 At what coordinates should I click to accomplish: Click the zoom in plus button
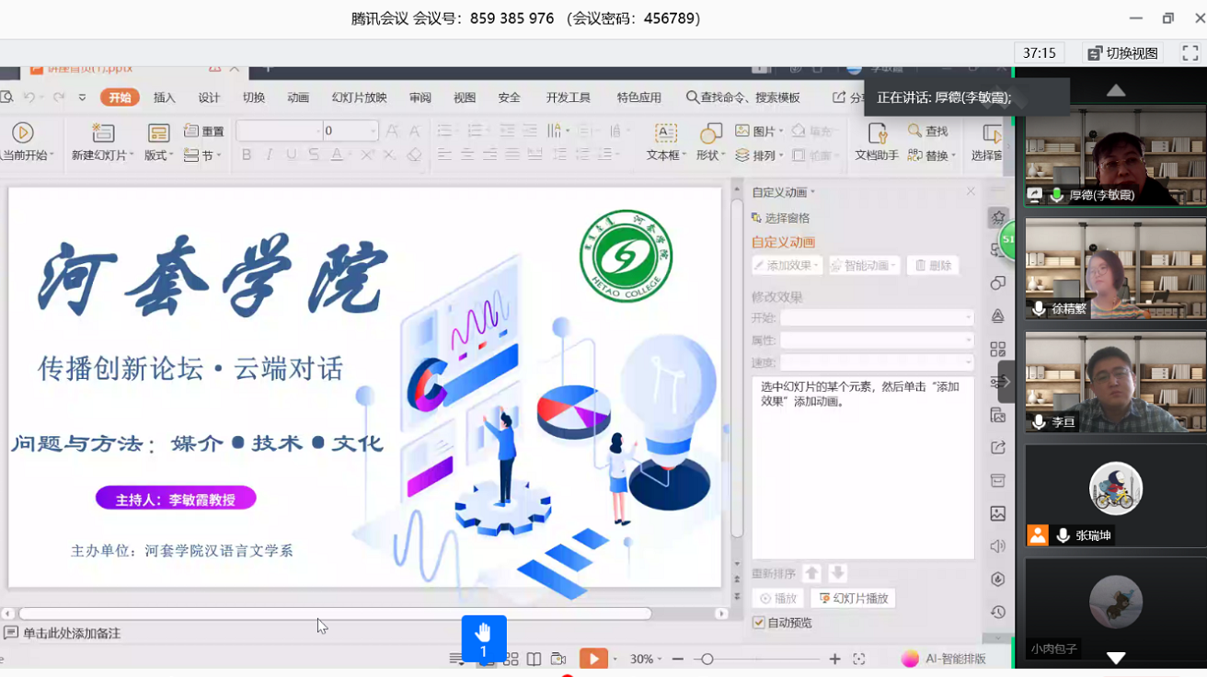pyautogui.click(x=834, y=659)
